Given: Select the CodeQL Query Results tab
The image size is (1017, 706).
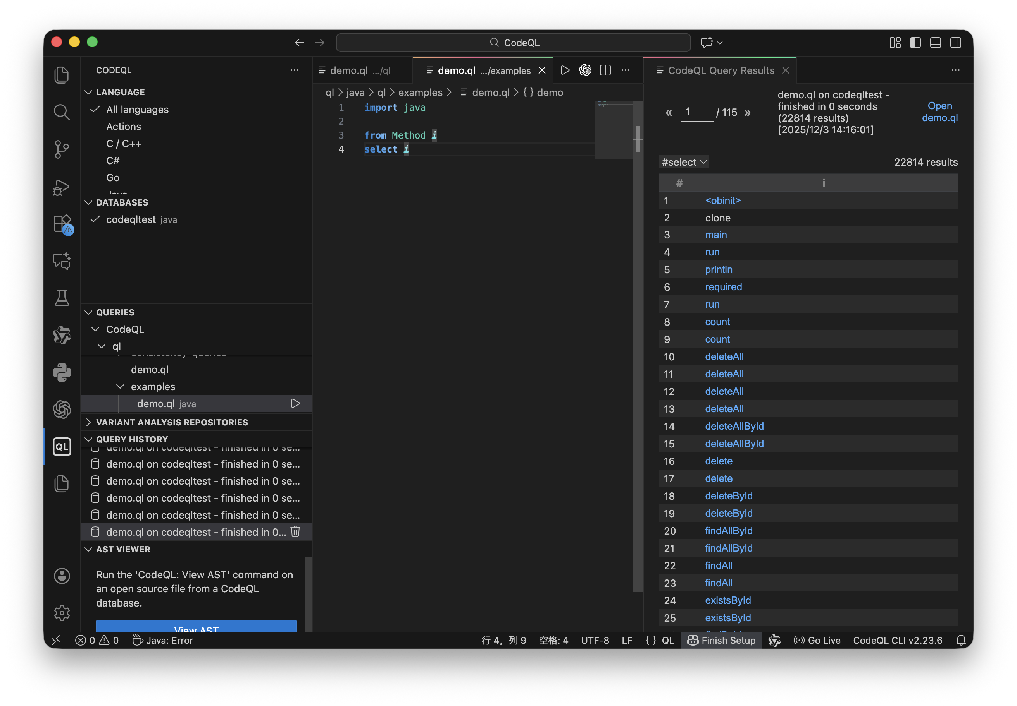Looking at the screenshot, I should pyautogui.click(x=721, y=70).
